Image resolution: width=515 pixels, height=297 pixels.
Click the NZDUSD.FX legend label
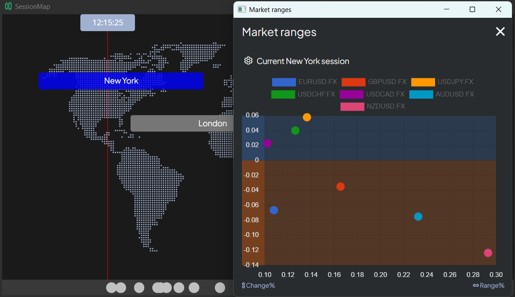[x=386, y=107]
